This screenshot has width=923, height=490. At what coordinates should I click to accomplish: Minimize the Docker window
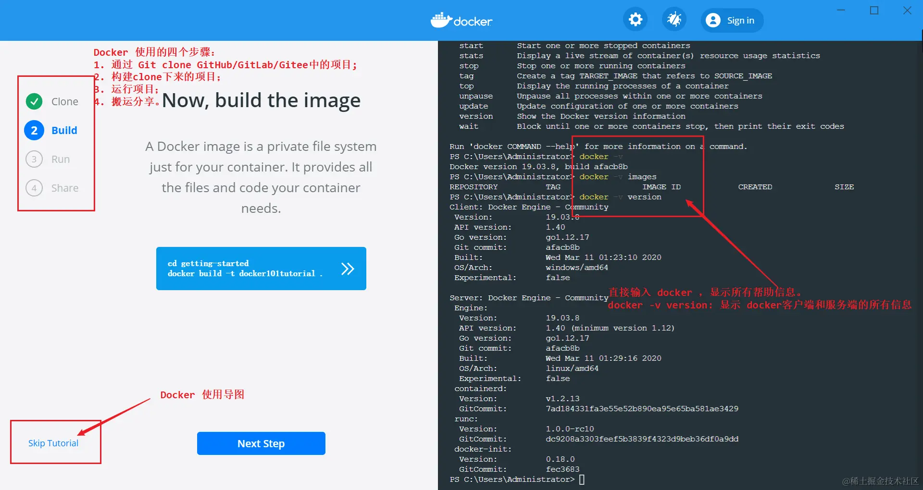[x=841, y=11]
